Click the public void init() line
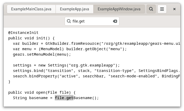The width and height of the screenshot is (184, 111). tap(31, 38)
